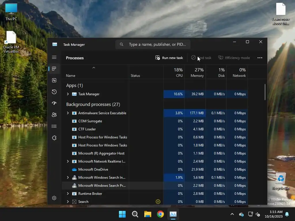Expand the Search process row
Screen dimensions: 295x221
click(68, 202)
